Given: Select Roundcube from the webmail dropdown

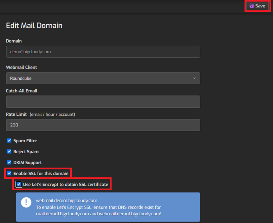Looking at the screenshot, I should click(x=103, y=78).
